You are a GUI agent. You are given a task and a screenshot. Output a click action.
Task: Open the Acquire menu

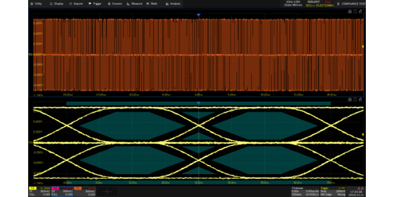76,3
